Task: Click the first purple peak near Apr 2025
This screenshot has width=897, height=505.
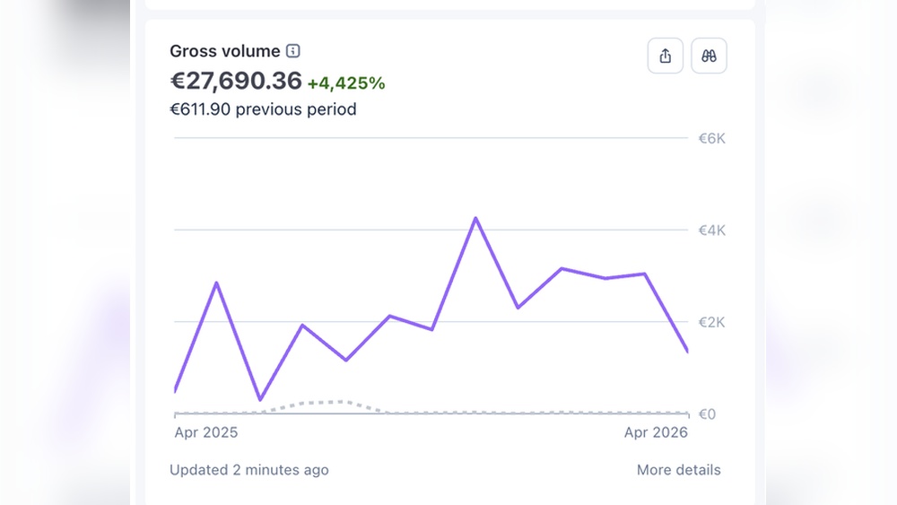Action: [x=216, y=283]
